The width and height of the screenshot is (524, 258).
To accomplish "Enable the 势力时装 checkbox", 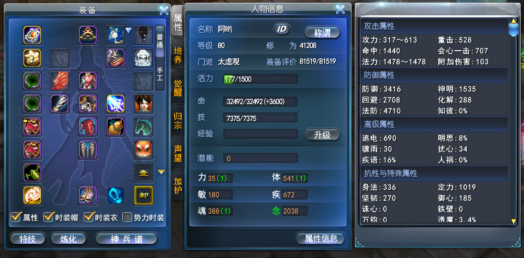I will (x=127, y=217).
